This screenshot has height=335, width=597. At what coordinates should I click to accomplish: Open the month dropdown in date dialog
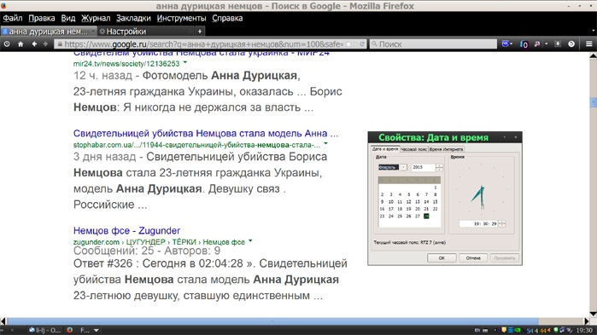pyautogui.click(x=404, y=167)
